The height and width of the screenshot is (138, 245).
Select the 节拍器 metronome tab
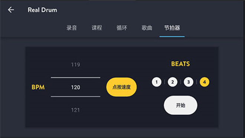pos(172,28)
